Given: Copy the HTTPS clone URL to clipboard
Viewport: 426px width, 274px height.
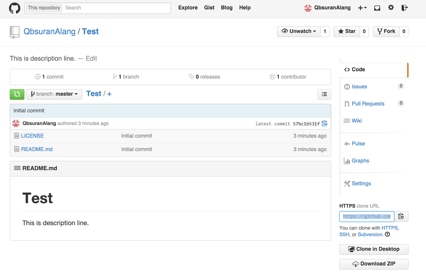Looking at the screenshot, I should (401, 216).
